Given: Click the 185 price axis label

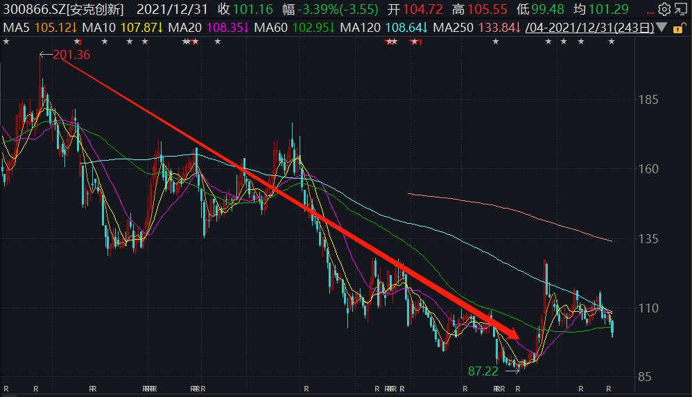Looking at the screenshot, I should click(648, 100).
